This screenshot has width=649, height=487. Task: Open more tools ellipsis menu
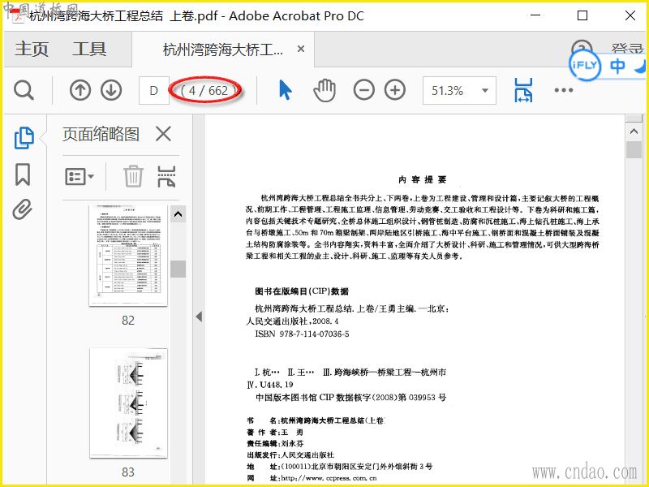click(563, 90)
